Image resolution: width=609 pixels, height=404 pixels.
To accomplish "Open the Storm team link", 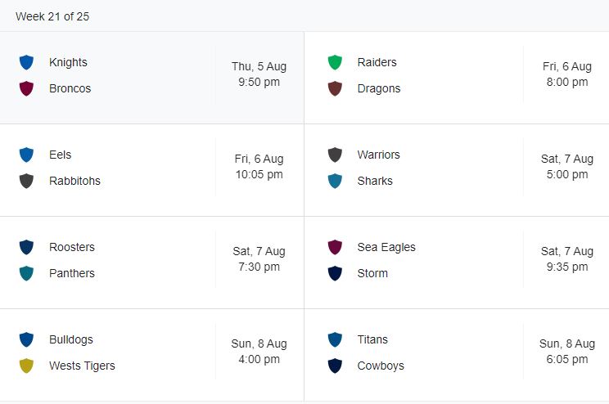I will [372, 273].
